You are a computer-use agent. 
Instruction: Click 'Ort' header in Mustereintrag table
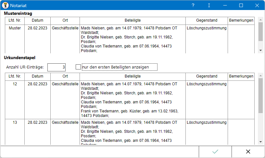pyautogui.click(x=65, y=20)
